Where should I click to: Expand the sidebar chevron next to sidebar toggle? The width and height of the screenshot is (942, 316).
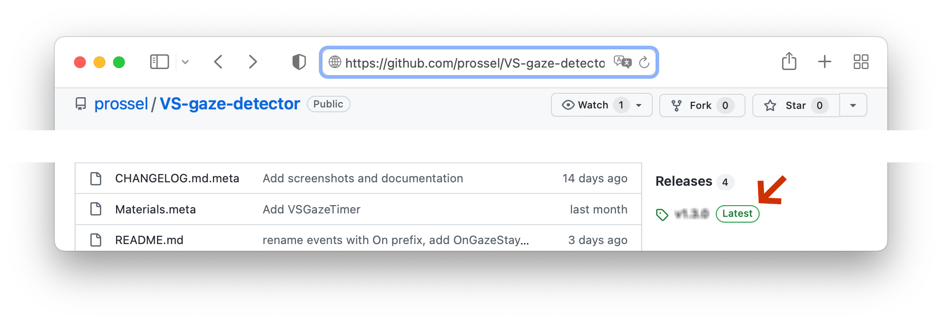click(x=185, y=62)
